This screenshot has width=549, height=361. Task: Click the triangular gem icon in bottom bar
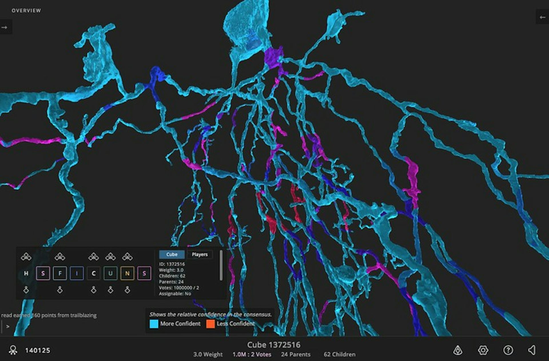[x=458, y=350]
